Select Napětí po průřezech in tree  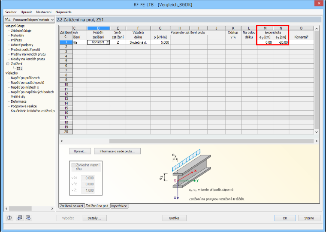click(x=25, y=78)
